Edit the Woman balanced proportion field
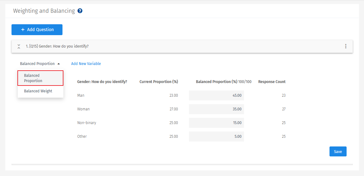The image size is (364, 176). (216, 109)
